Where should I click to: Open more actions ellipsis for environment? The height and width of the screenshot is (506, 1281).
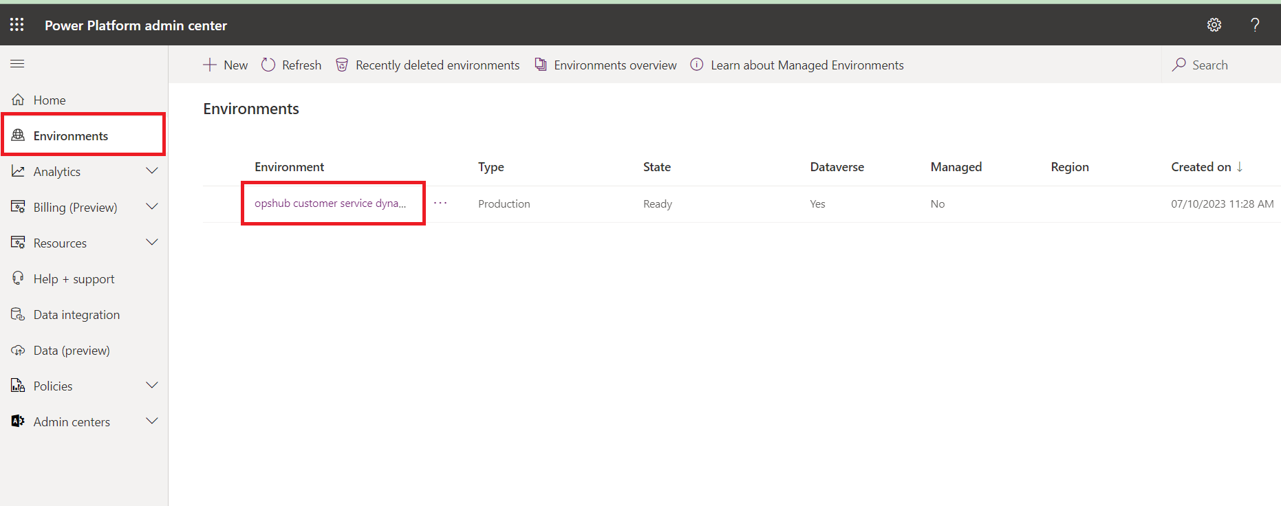click(x=440, y=203)
